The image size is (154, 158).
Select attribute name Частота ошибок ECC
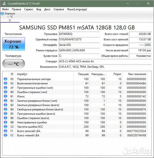[x=30, y=127]
